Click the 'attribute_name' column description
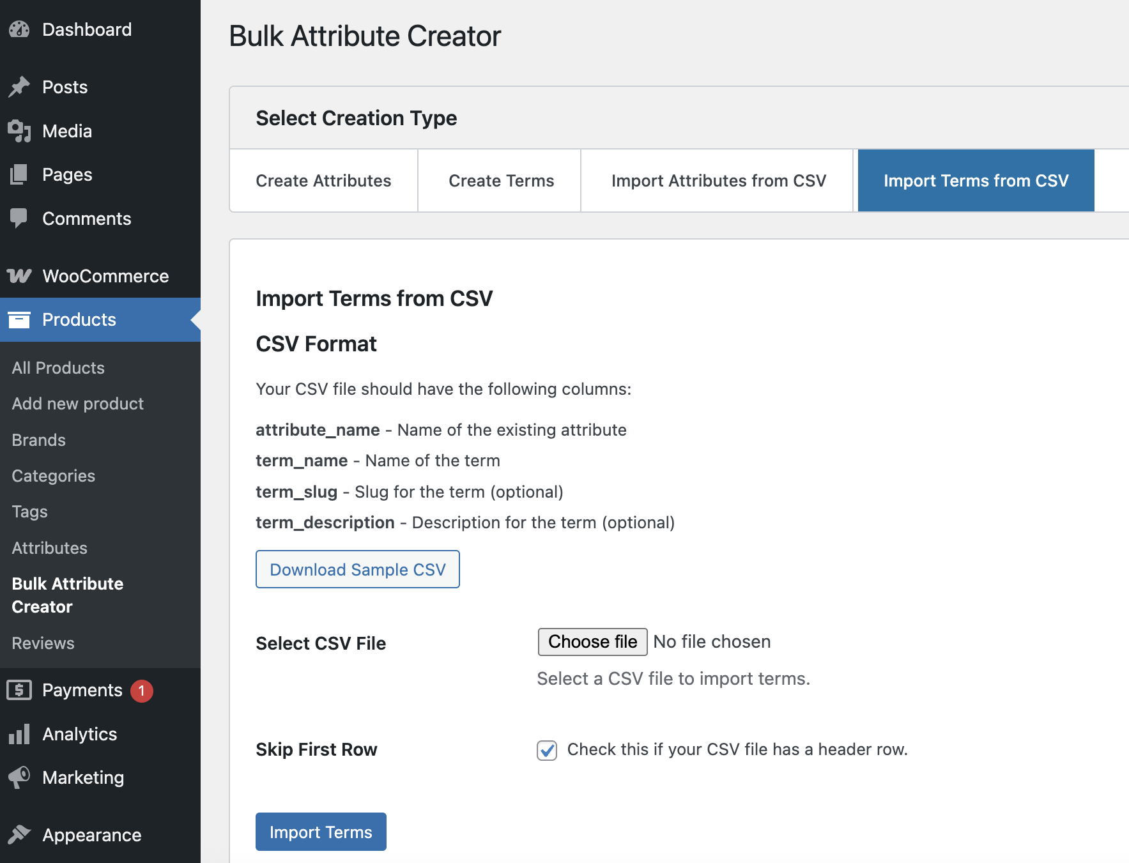Viewport: 1129px width, 863px height. (x=441, y=430)
